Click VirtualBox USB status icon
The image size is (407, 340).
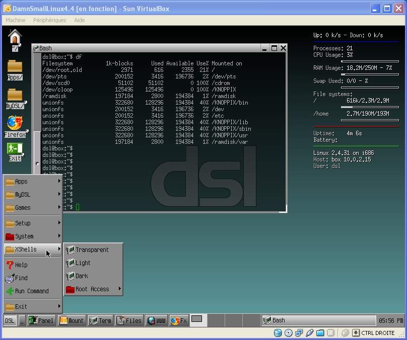point(309,333)
